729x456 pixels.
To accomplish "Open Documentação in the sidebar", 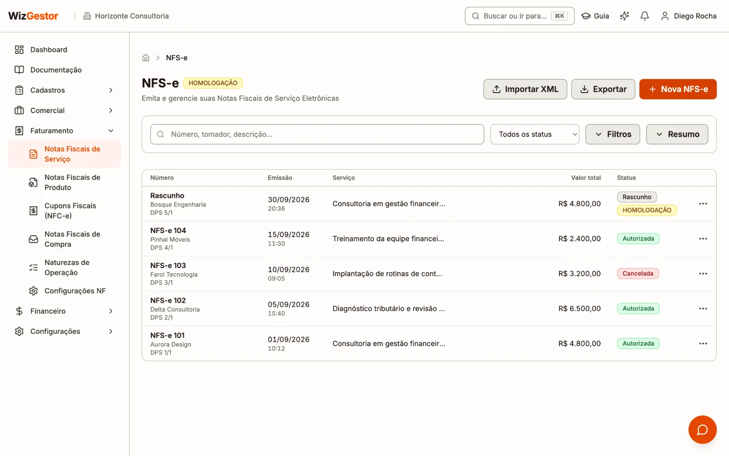I will (x=64, y=70).
